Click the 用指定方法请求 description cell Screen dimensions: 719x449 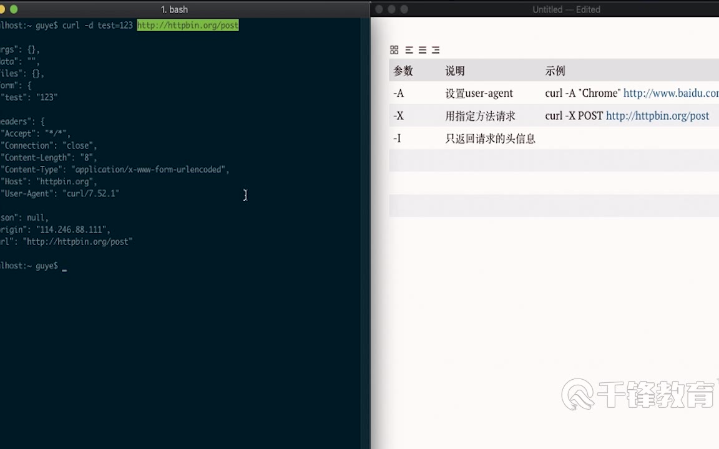pyautogui.click(x=480, y=116)
